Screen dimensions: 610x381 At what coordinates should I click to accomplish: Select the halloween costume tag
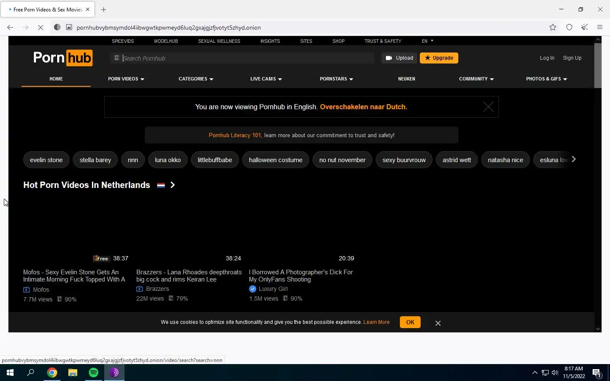pyautogui.click(x=276, y=160)
